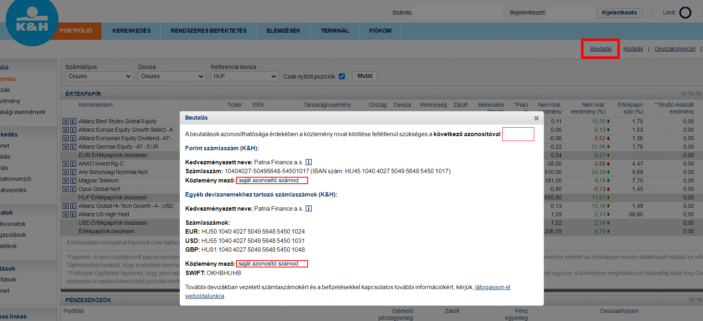Close the Beutalás dialog with the X
The width and height of the screenshot is (703, 321).
pyautogui.click(x=536, y=118)
